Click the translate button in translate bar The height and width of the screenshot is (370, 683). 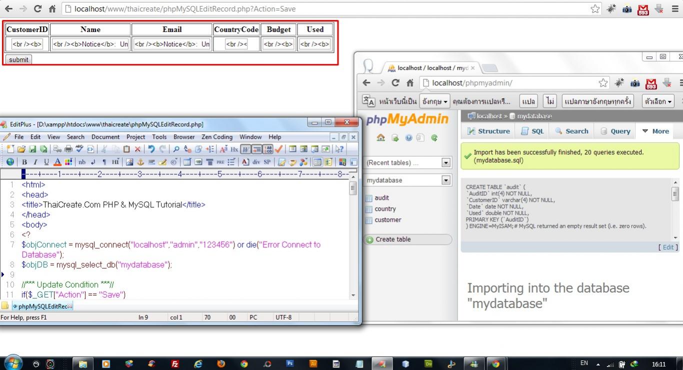point(528,101)
